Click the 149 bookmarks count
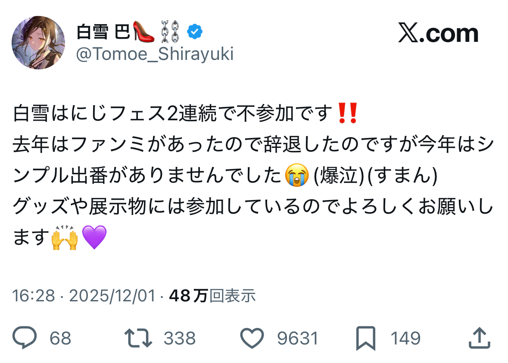The image size is (508, 363). tap(405, 338)
